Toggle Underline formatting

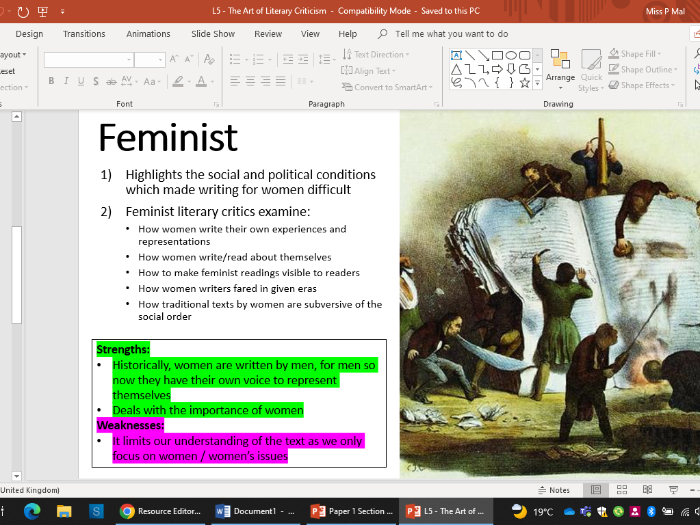point(81,81)
